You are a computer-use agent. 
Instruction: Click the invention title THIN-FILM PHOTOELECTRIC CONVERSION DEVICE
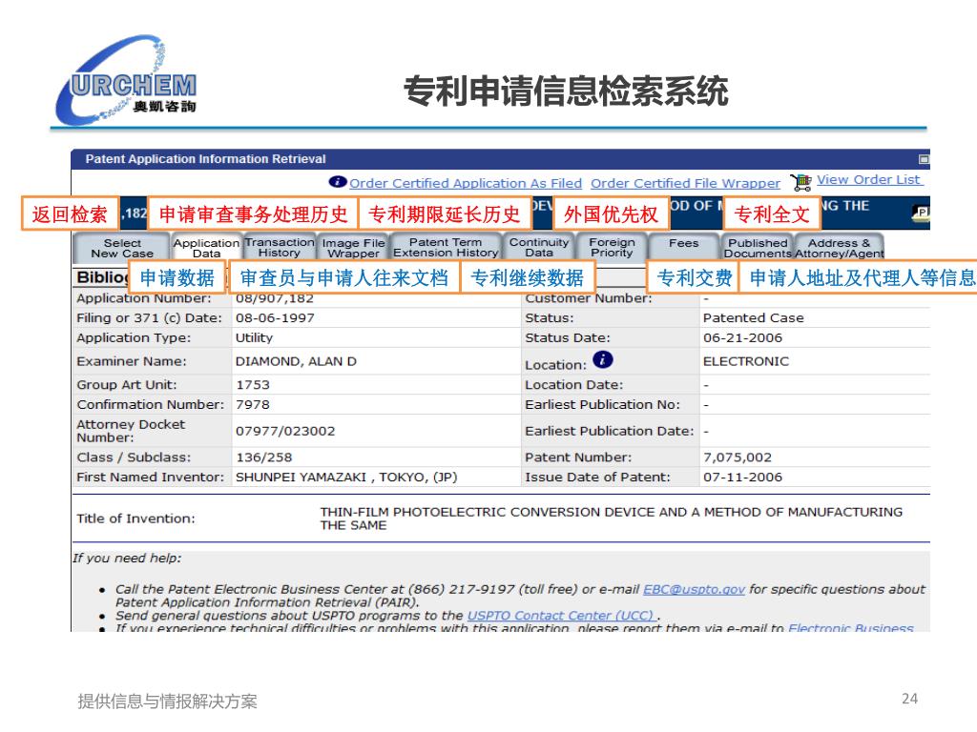pos(611,518)
